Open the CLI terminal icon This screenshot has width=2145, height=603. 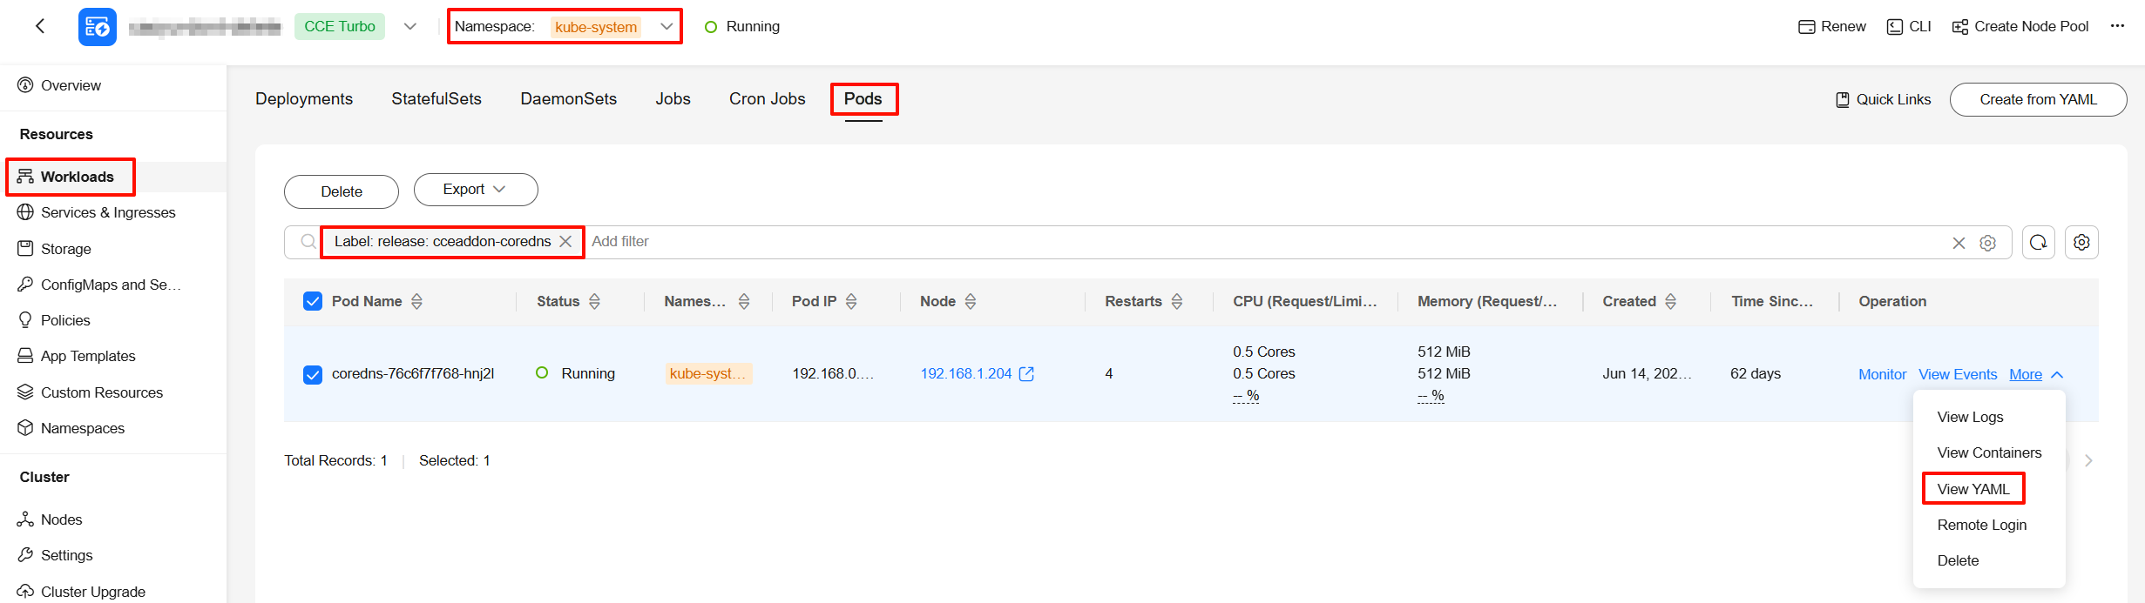pos(1894,27)
